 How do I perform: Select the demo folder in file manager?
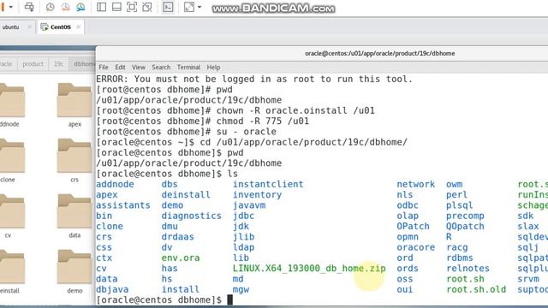click(74, 271)
